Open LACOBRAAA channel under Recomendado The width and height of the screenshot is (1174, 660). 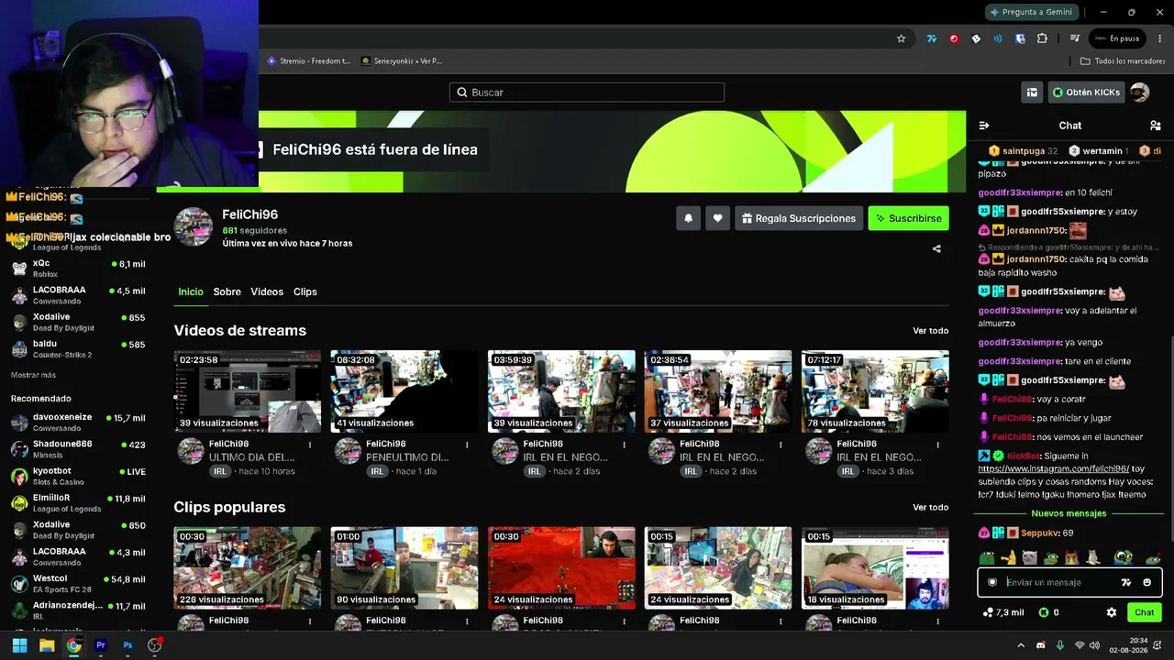pyautogui.click(x=78, y=556)
